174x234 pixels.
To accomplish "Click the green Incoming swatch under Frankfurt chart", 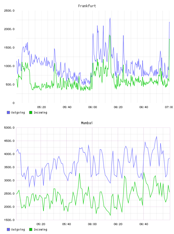I will click(31, 112).
